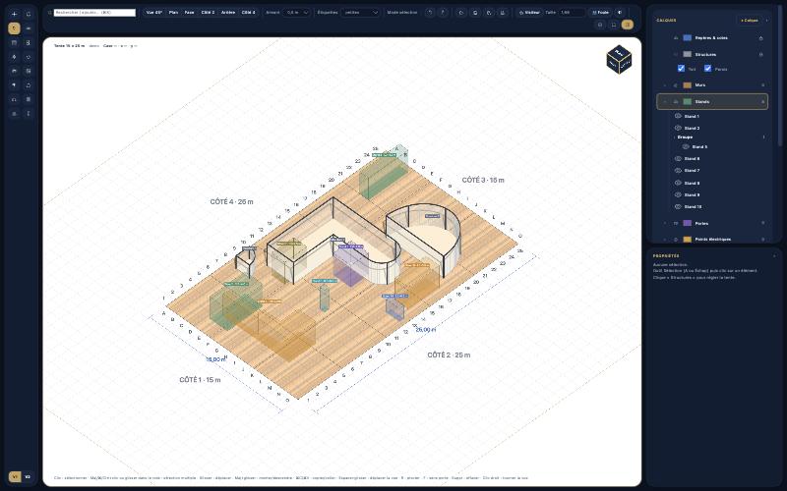Click the Foule button
The width and height of the screenshot is (787, 491).
click(x=601, y=13)
